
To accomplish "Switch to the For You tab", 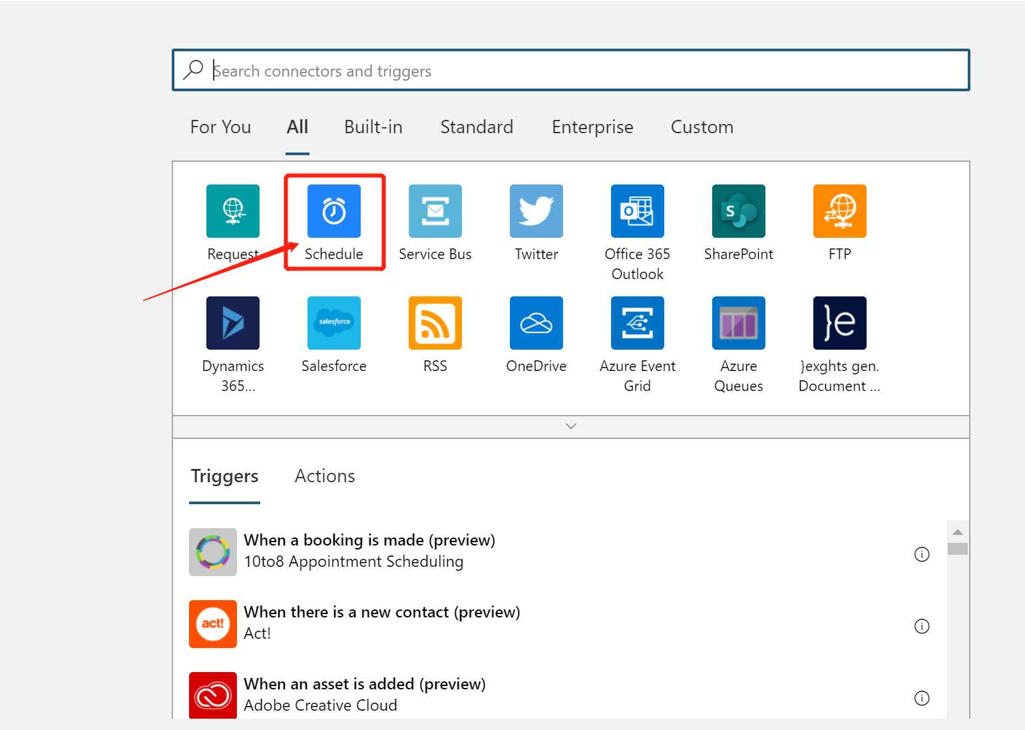I will tap(220, 127).
